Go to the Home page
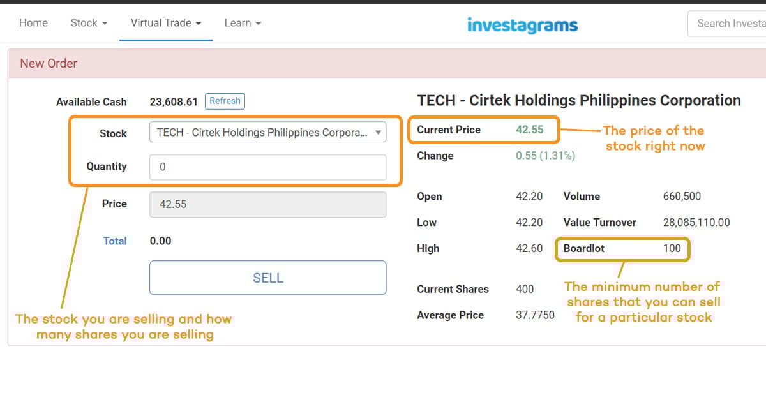Image resolution: width=766 pixels, height=402 pixels. pos(33,23)
